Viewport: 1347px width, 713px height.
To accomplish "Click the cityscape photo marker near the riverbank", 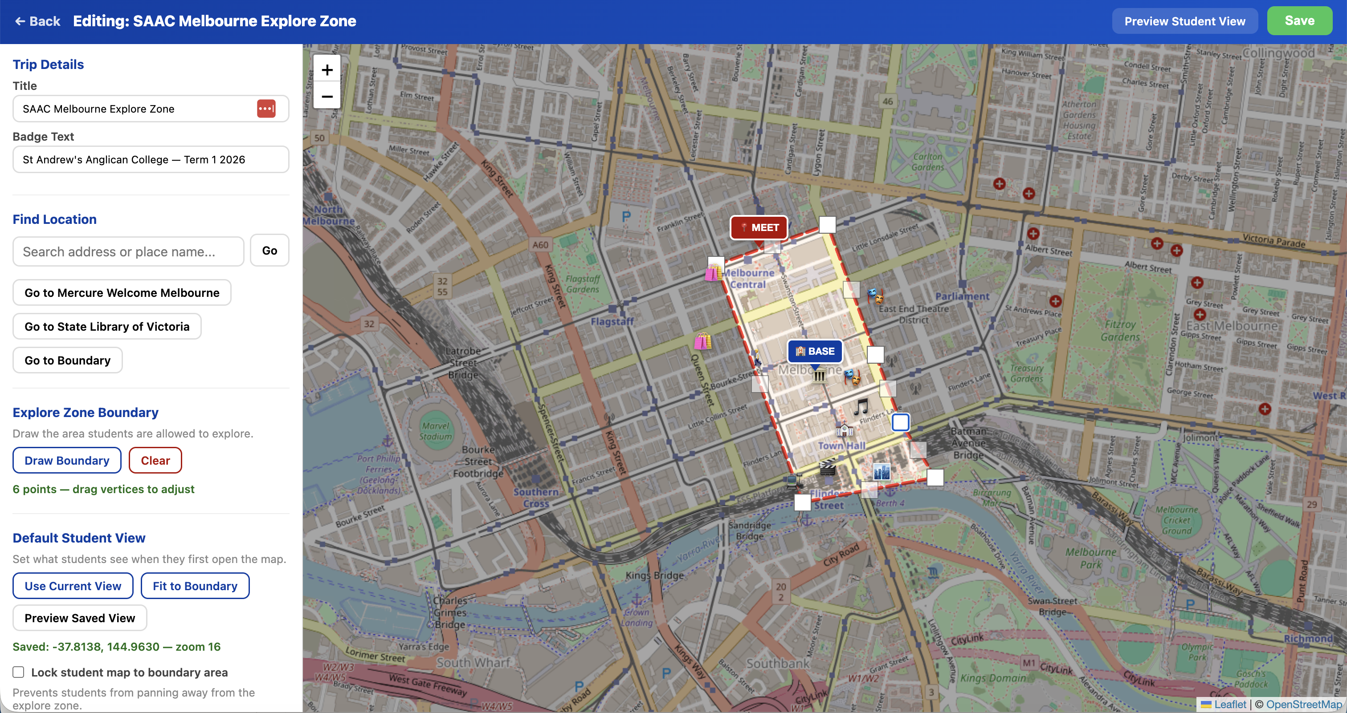I will click(882, 473).
